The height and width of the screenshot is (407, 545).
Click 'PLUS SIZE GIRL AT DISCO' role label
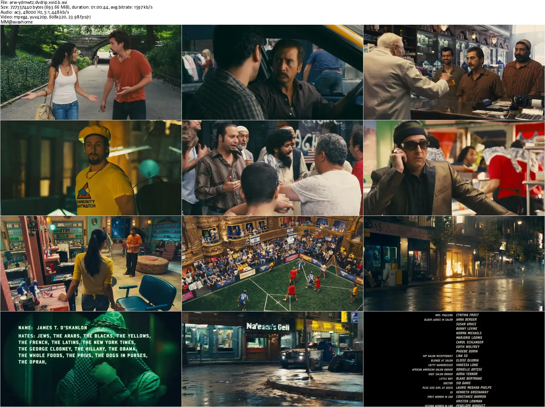click(437, 388)
